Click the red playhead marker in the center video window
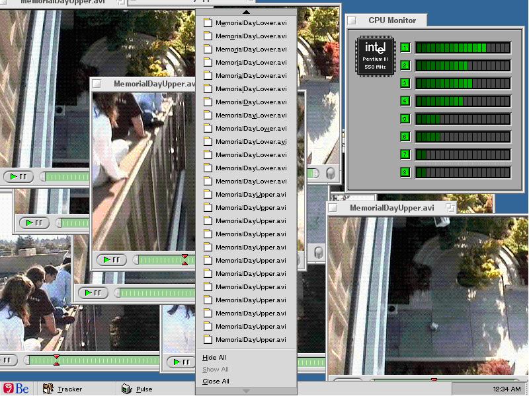The height and width of the screenshot is (396, 529). [185, 259]
